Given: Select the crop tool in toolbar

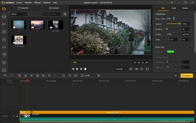Looking at the screenshot, I should [49, 76].
